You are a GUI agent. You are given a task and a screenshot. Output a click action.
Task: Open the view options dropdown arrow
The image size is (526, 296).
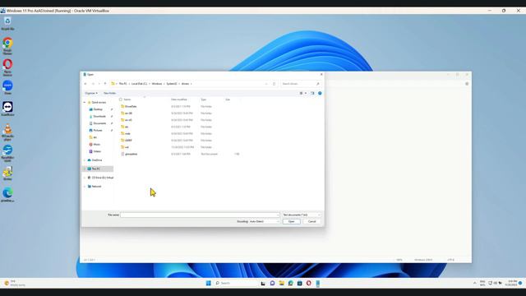point(306,93)
